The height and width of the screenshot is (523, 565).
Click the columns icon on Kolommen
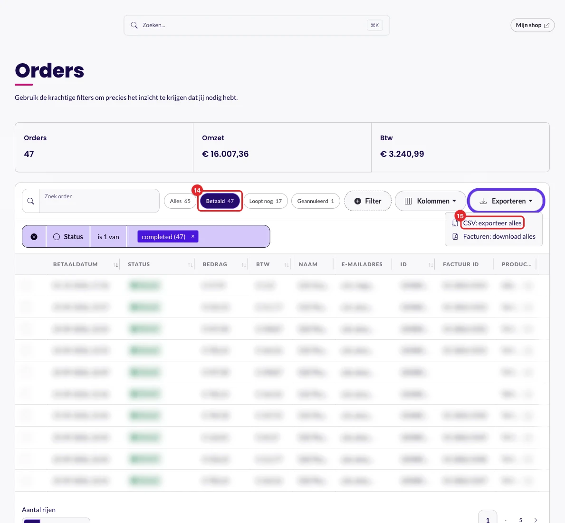(x=408, y=201)
